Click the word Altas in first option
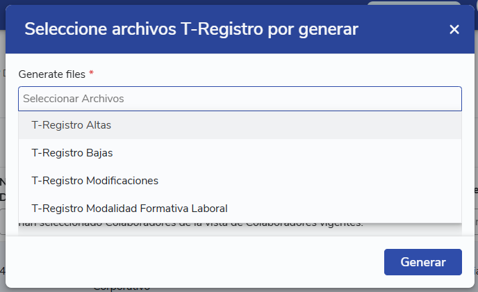Screen dimensions: 478x292 coord(99,125)
